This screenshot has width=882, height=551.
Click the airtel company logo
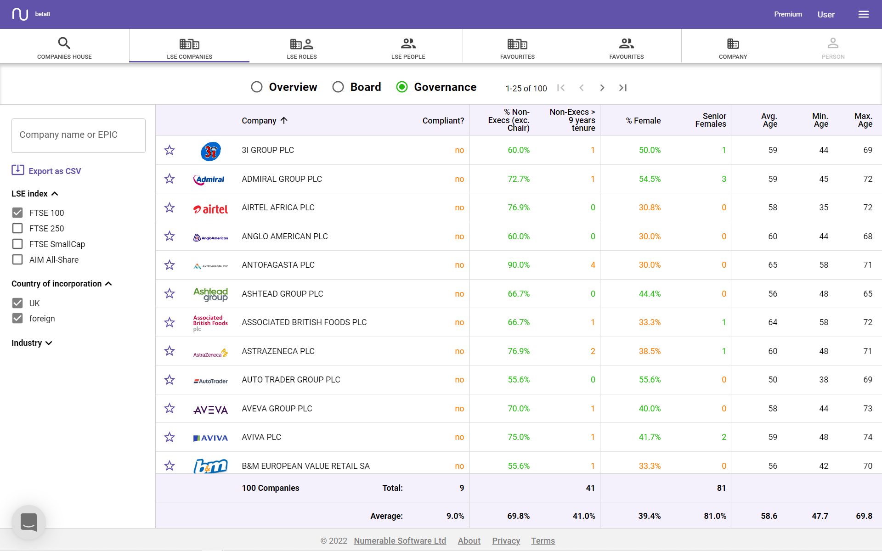(x=210, y=209)
